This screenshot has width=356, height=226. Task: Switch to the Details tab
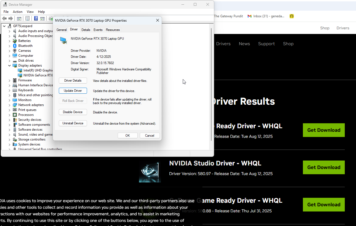[86, 30]
